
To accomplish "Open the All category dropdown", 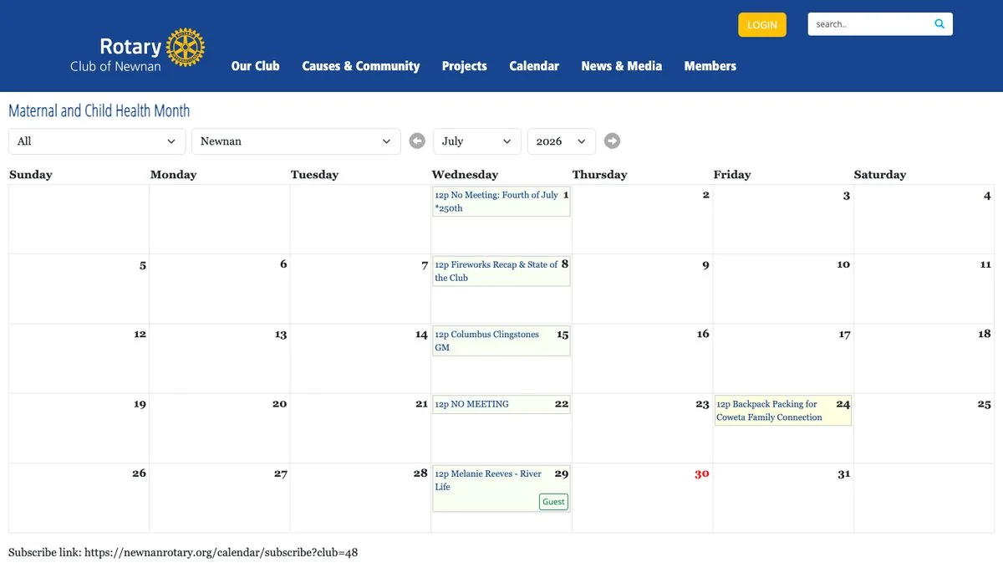I will point(97,141).
